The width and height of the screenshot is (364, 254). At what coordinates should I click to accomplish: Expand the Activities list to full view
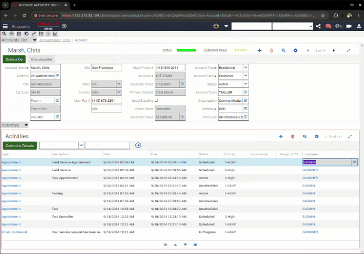350,136
